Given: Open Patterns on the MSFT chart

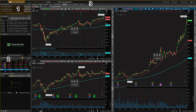Looking at the screenshot, I should 105,61.
